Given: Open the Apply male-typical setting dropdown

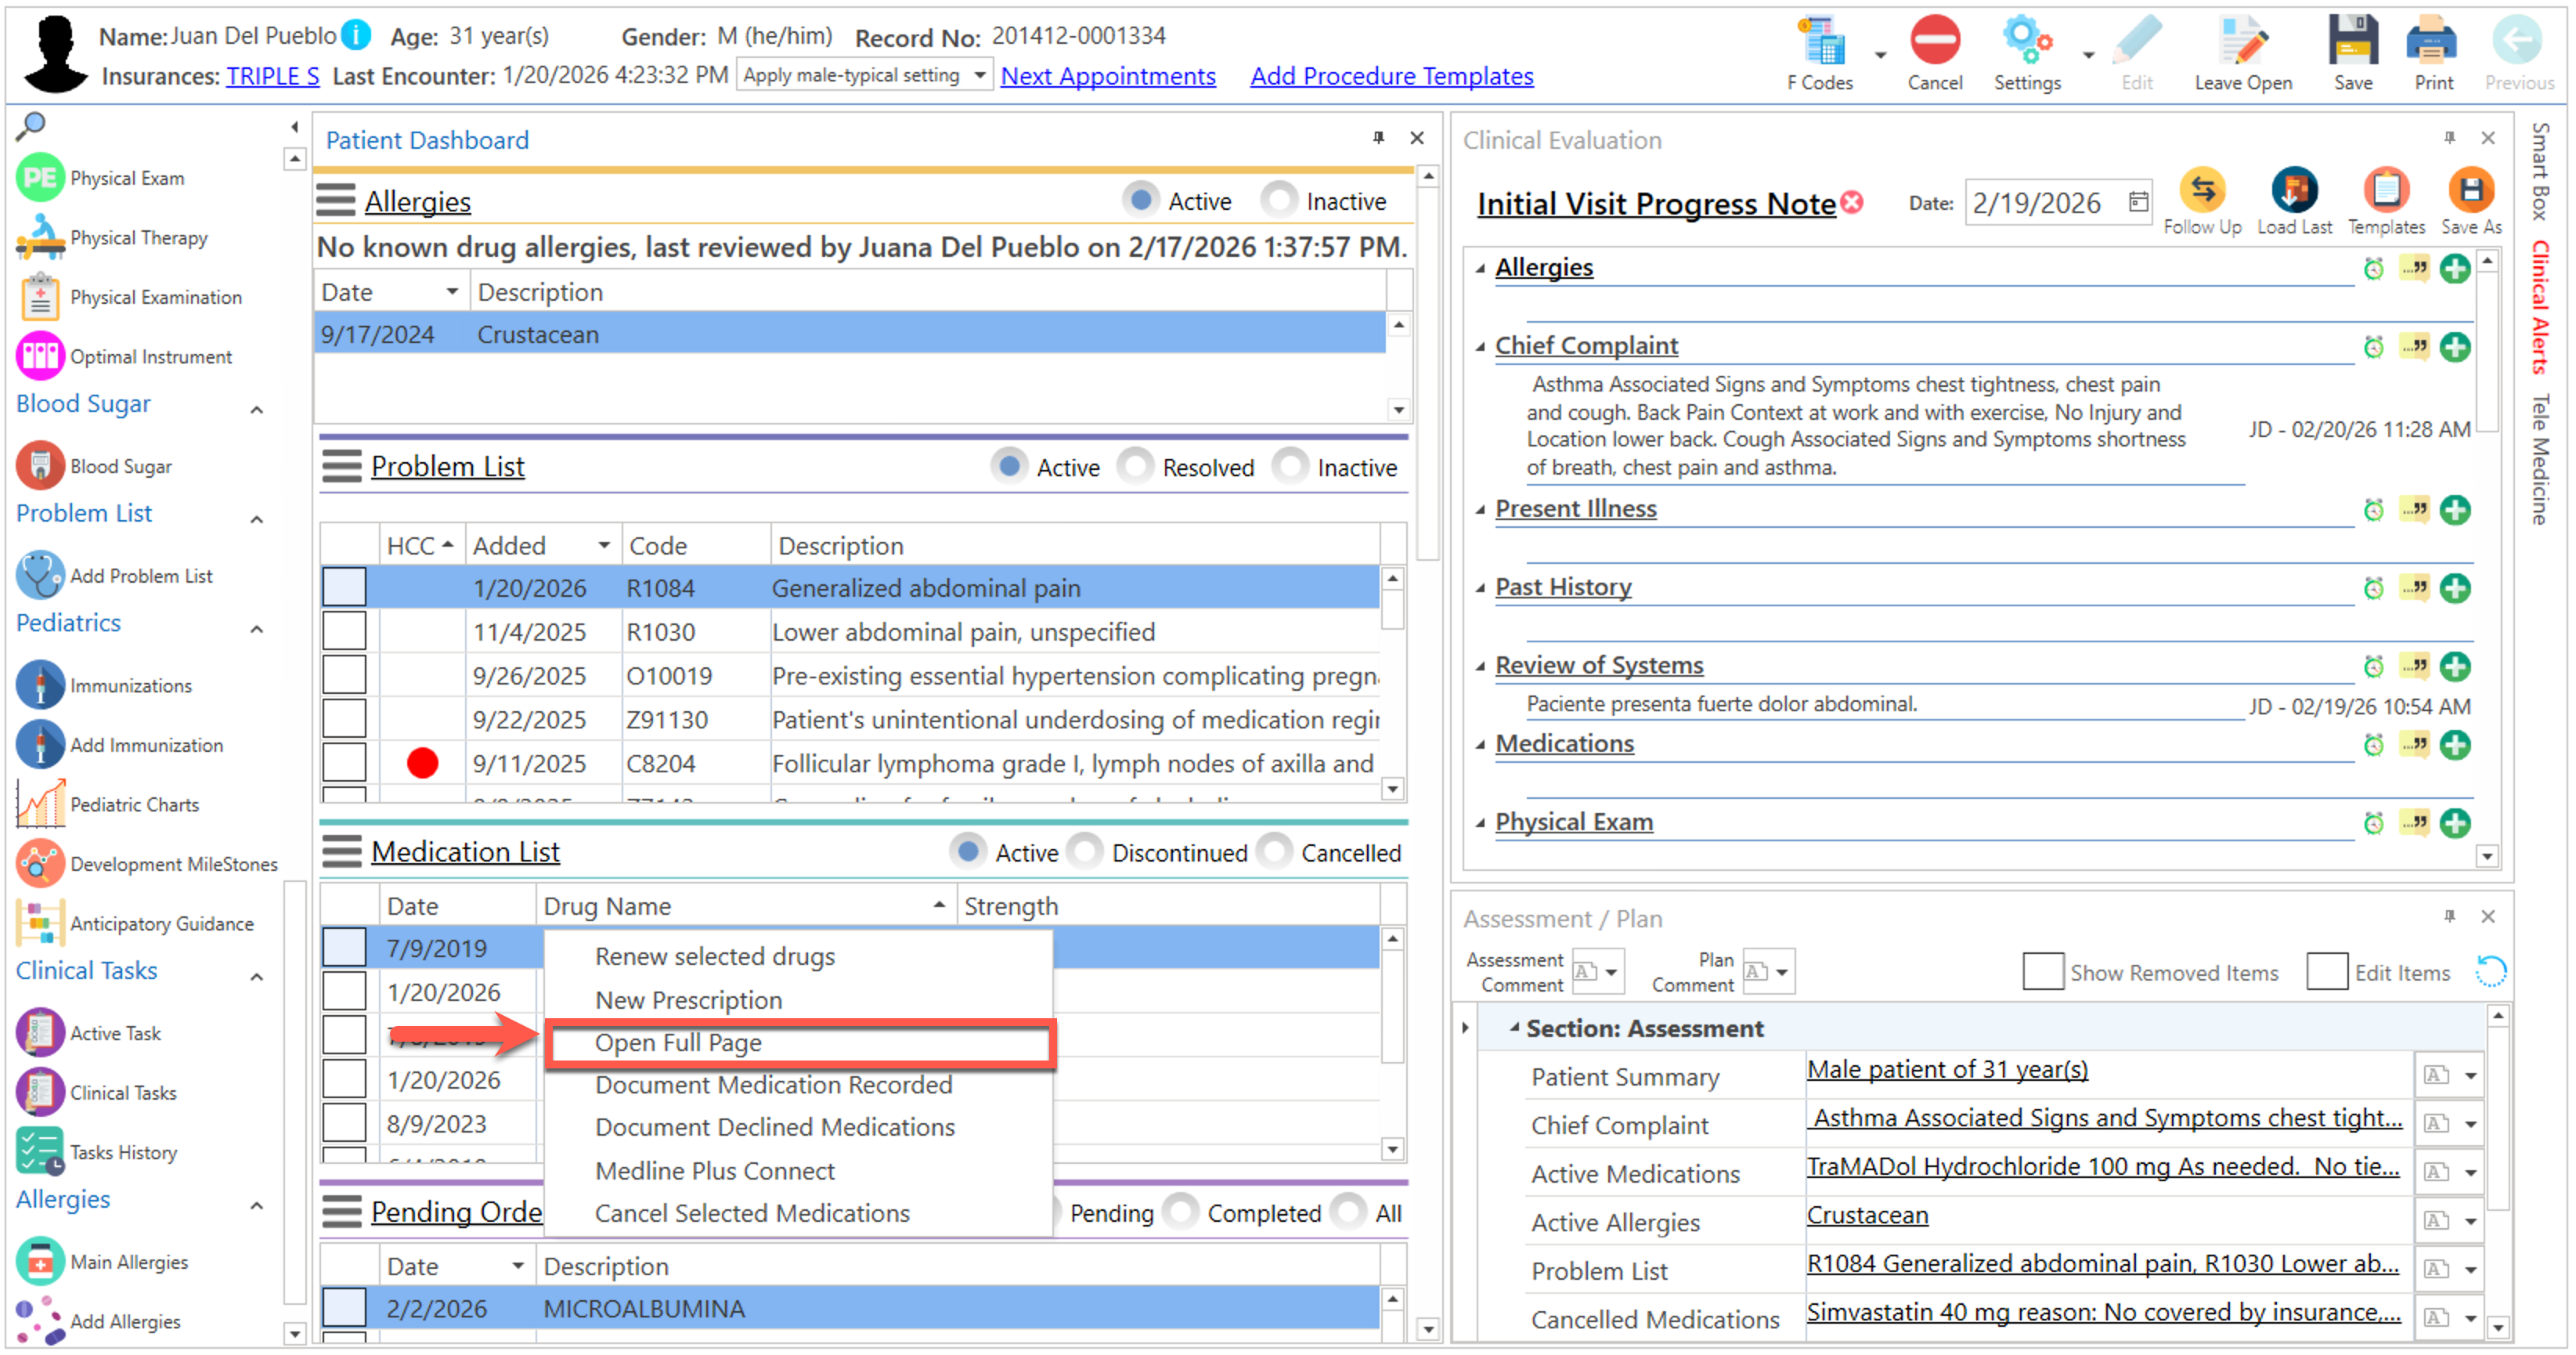Looking at the screenshot, I should tap(979, 75).
